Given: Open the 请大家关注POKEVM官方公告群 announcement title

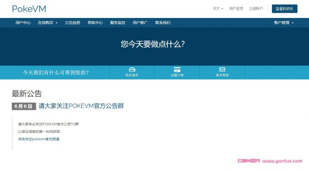Looking at the screenshot, I should click(x=81, y=106).
